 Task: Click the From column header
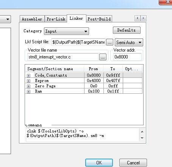[x=94, y=69]
